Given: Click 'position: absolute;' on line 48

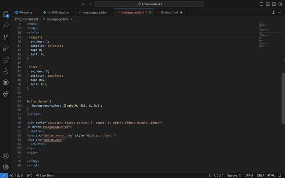Looking at the screenshot, I should coord(47,76).
